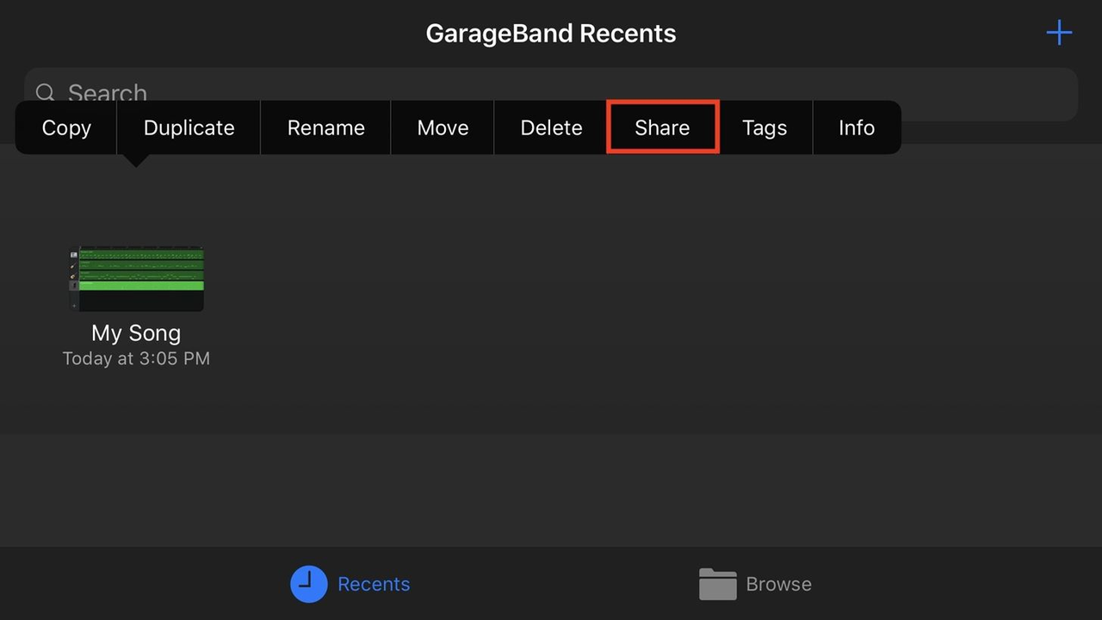This screenshot has height=620, width=1102.
Task: Select Delete to remove the song
Action: click(551, 127)
